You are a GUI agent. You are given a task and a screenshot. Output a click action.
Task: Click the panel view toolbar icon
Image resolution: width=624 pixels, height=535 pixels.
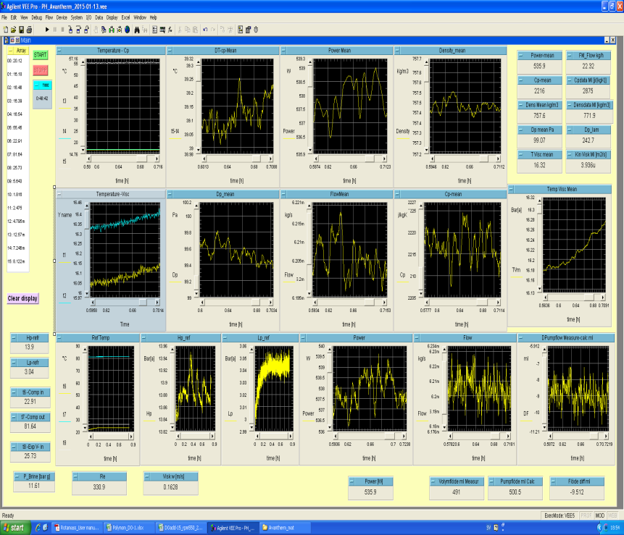pos(241,30)
